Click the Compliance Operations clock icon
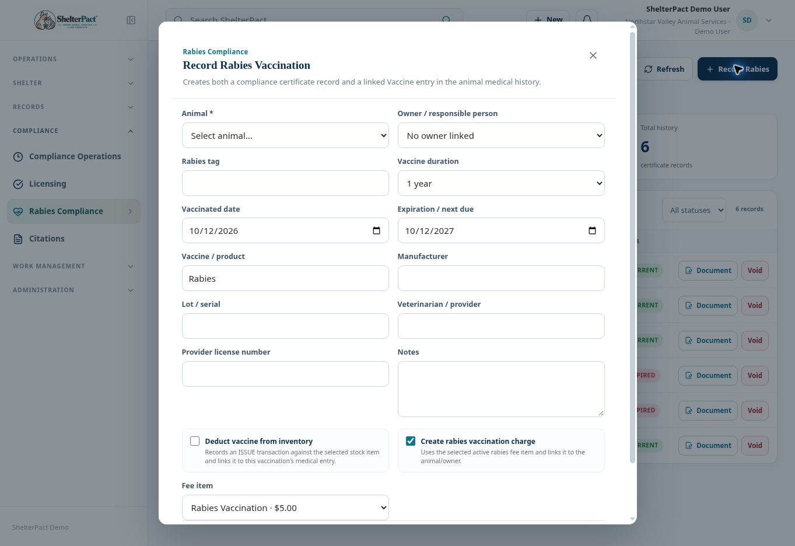Image resolution: width=795 pixels, height=546 pixels. coord(18,156)
